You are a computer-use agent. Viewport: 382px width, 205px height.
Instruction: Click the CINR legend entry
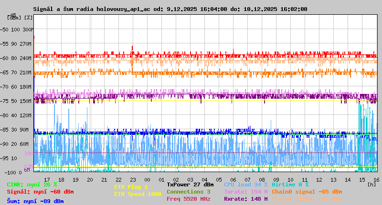tap(32, 184)
